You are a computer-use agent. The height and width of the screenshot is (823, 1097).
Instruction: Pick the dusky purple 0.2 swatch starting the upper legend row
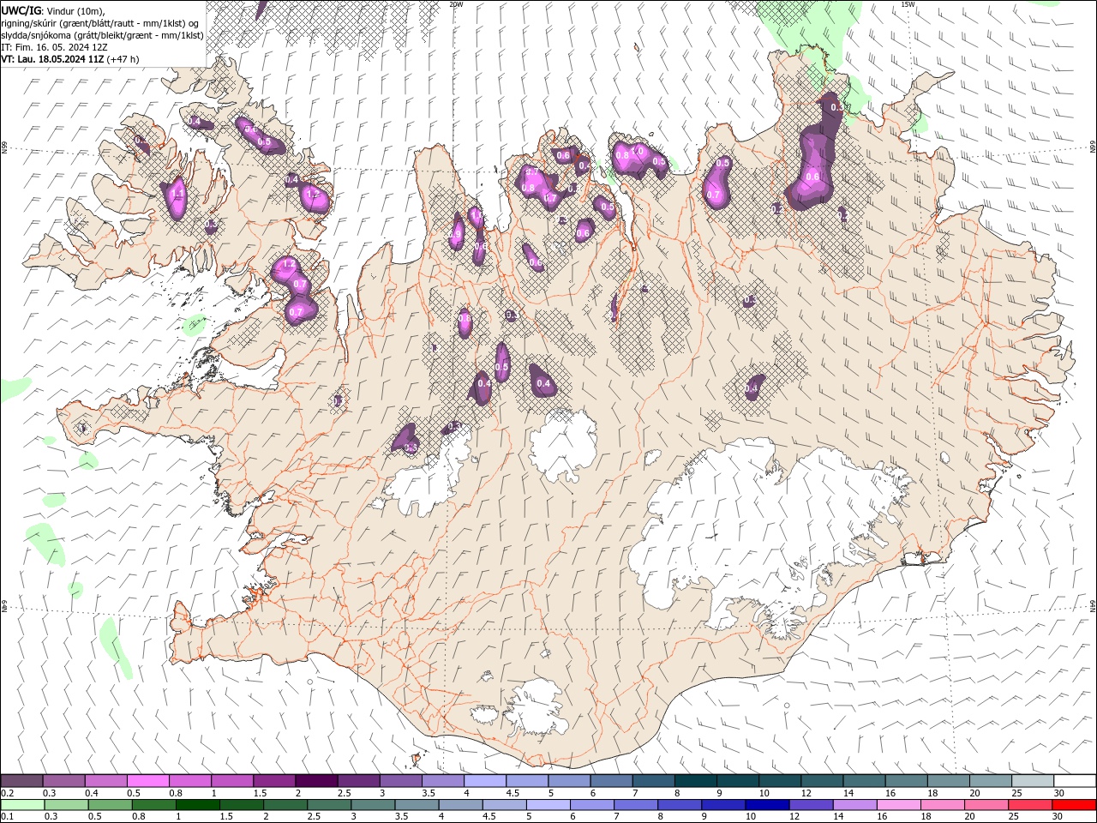point(21,781)
